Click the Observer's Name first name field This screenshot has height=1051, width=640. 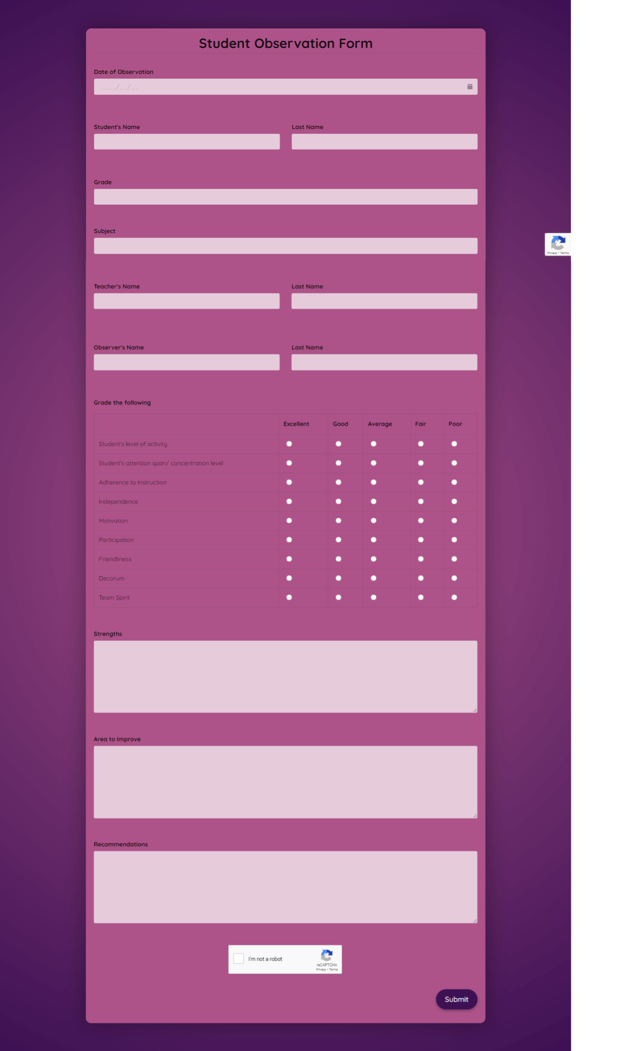186,362
